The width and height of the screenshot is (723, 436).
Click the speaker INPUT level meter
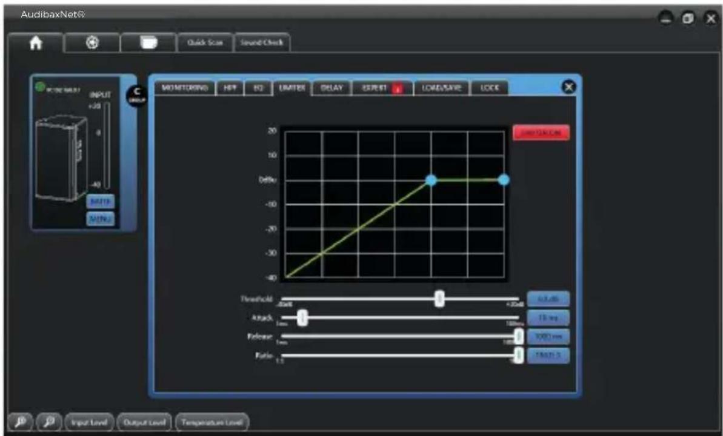point(107,145)
